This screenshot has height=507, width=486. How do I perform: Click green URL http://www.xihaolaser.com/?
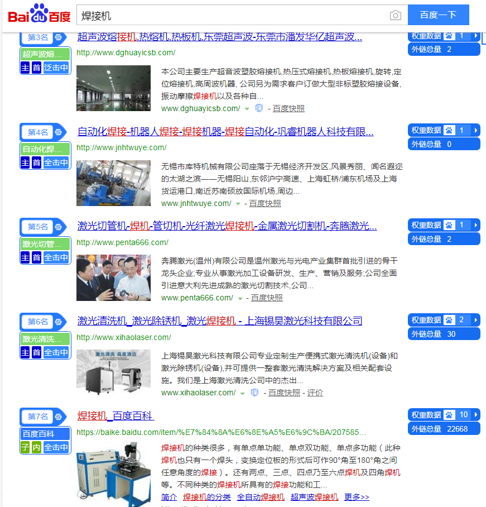pos(124,337)
